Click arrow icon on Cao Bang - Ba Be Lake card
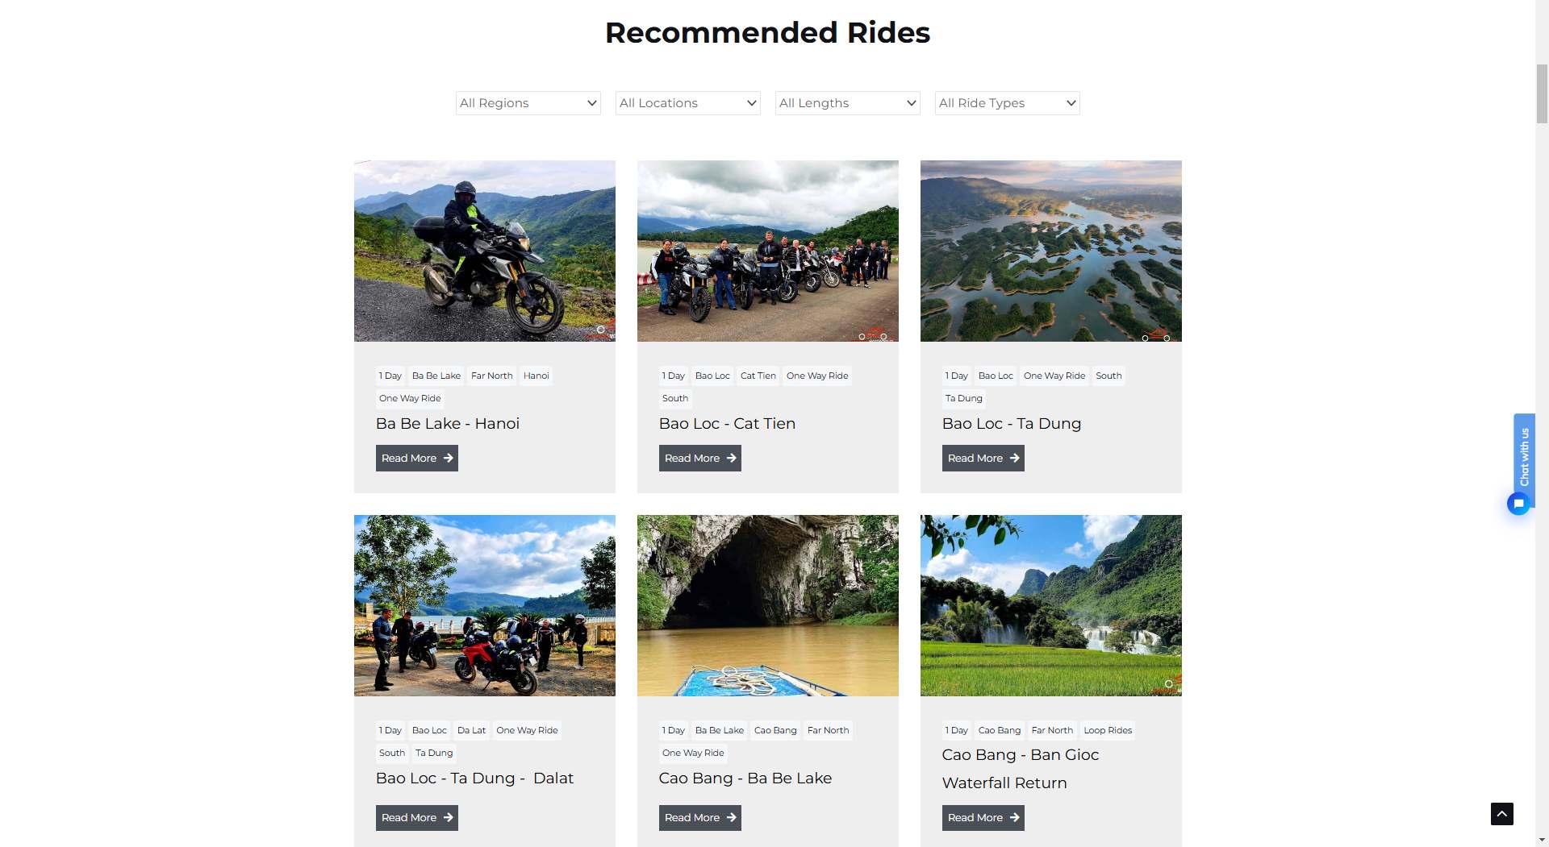Viewport: 1549px width, 847px height. [x=732, y=817]
